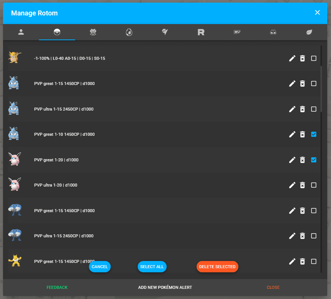Viewport: 331px width, 299px height.
Task: Open the gym badge tab
Action: [165, 32]
